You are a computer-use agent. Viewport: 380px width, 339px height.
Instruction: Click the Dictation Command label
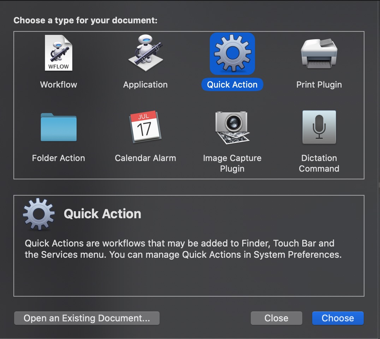tap(319, 163)
